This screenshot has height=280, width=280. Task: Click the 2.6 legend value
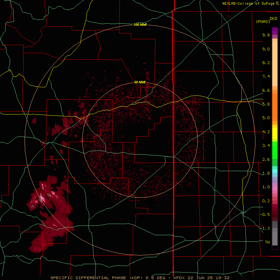click(x=266, y=160)
